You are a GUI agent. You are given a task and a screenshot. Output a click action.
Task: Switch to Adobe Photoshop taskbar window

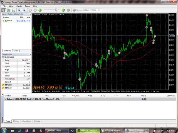click(112, 131)
